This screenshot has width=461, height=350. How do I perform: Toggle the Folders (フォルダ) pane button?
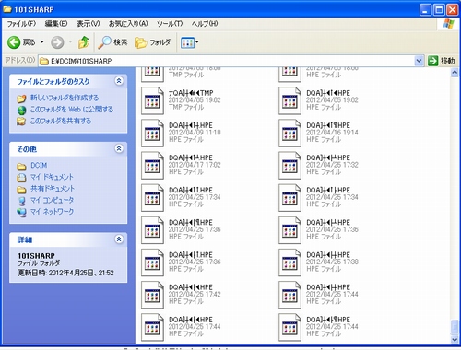[152, 42]
